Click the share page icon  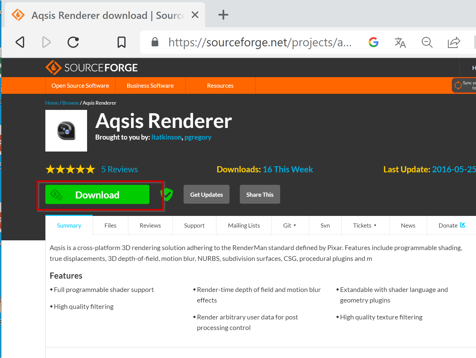pos(454,42)
